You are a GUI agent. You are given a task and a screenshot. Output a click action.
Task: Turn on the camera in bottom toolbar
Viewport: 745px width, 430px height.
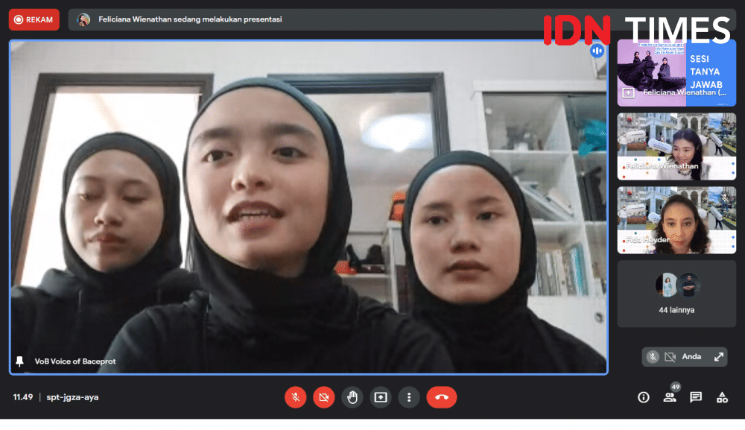click(x=323, y=397)
